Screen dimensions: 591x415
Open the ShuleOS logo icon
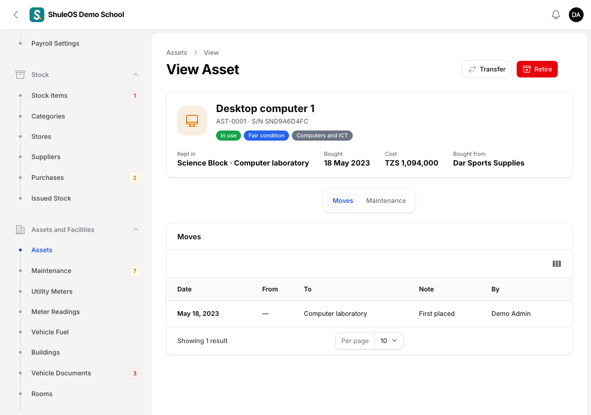(37, 15)
